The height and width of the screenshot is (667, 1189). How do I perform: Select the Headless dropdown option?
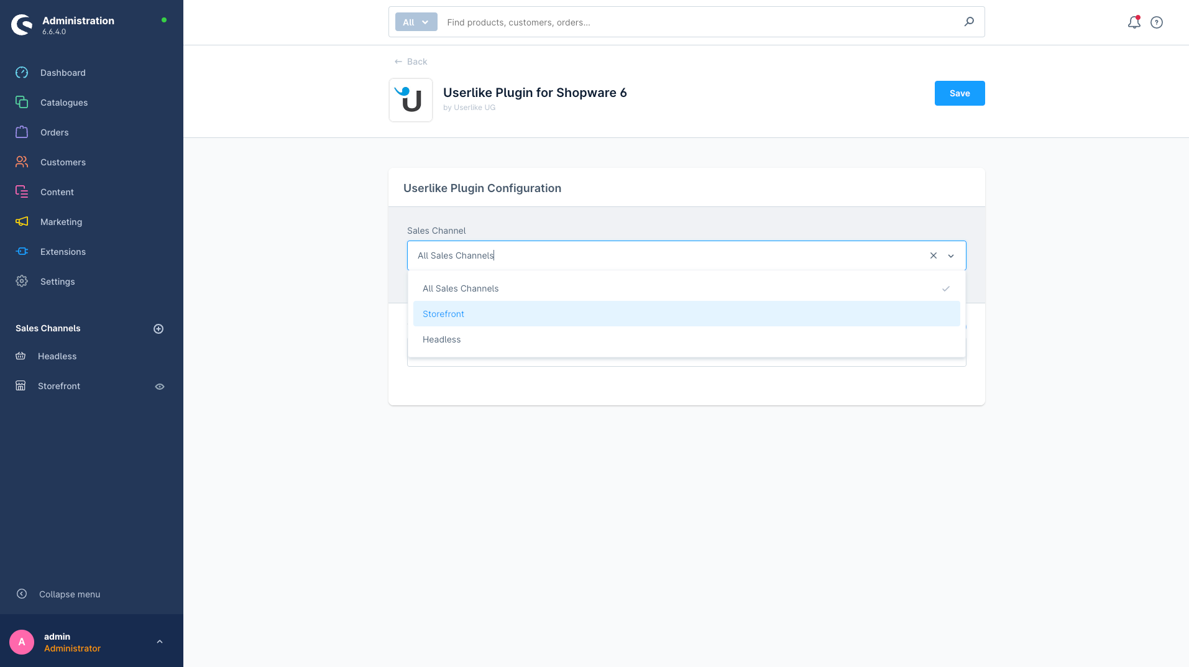coord(687,339)
